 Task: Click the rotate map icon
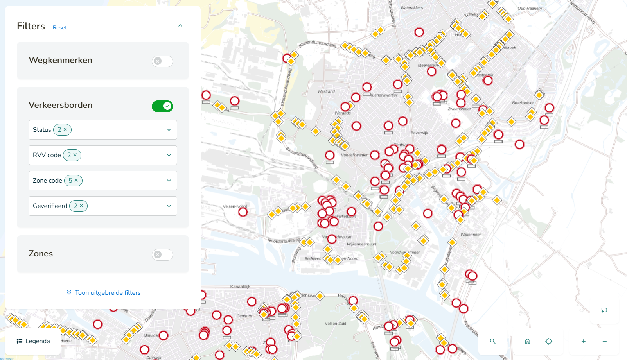(604, 310)
